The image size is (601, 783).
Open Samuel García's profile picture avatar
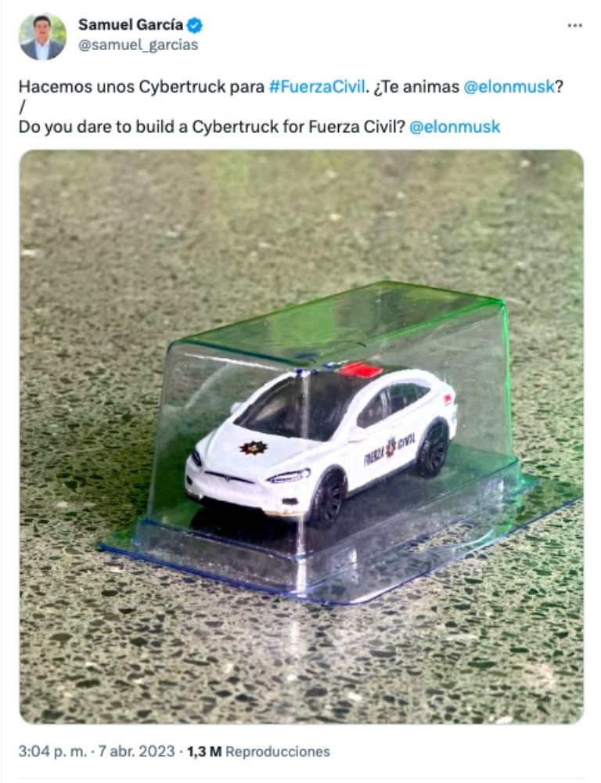(x=42, y=36)
